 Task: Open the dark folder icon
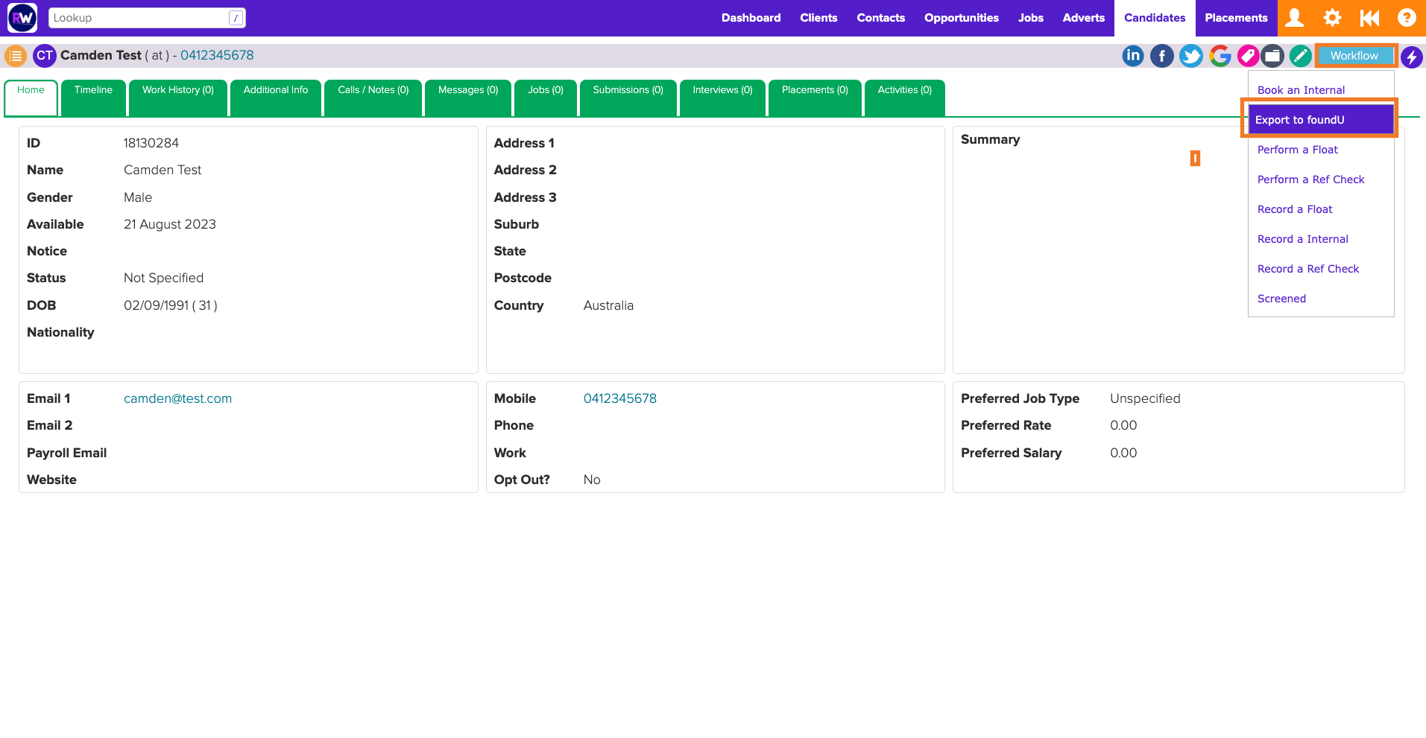coord(1272,56)
